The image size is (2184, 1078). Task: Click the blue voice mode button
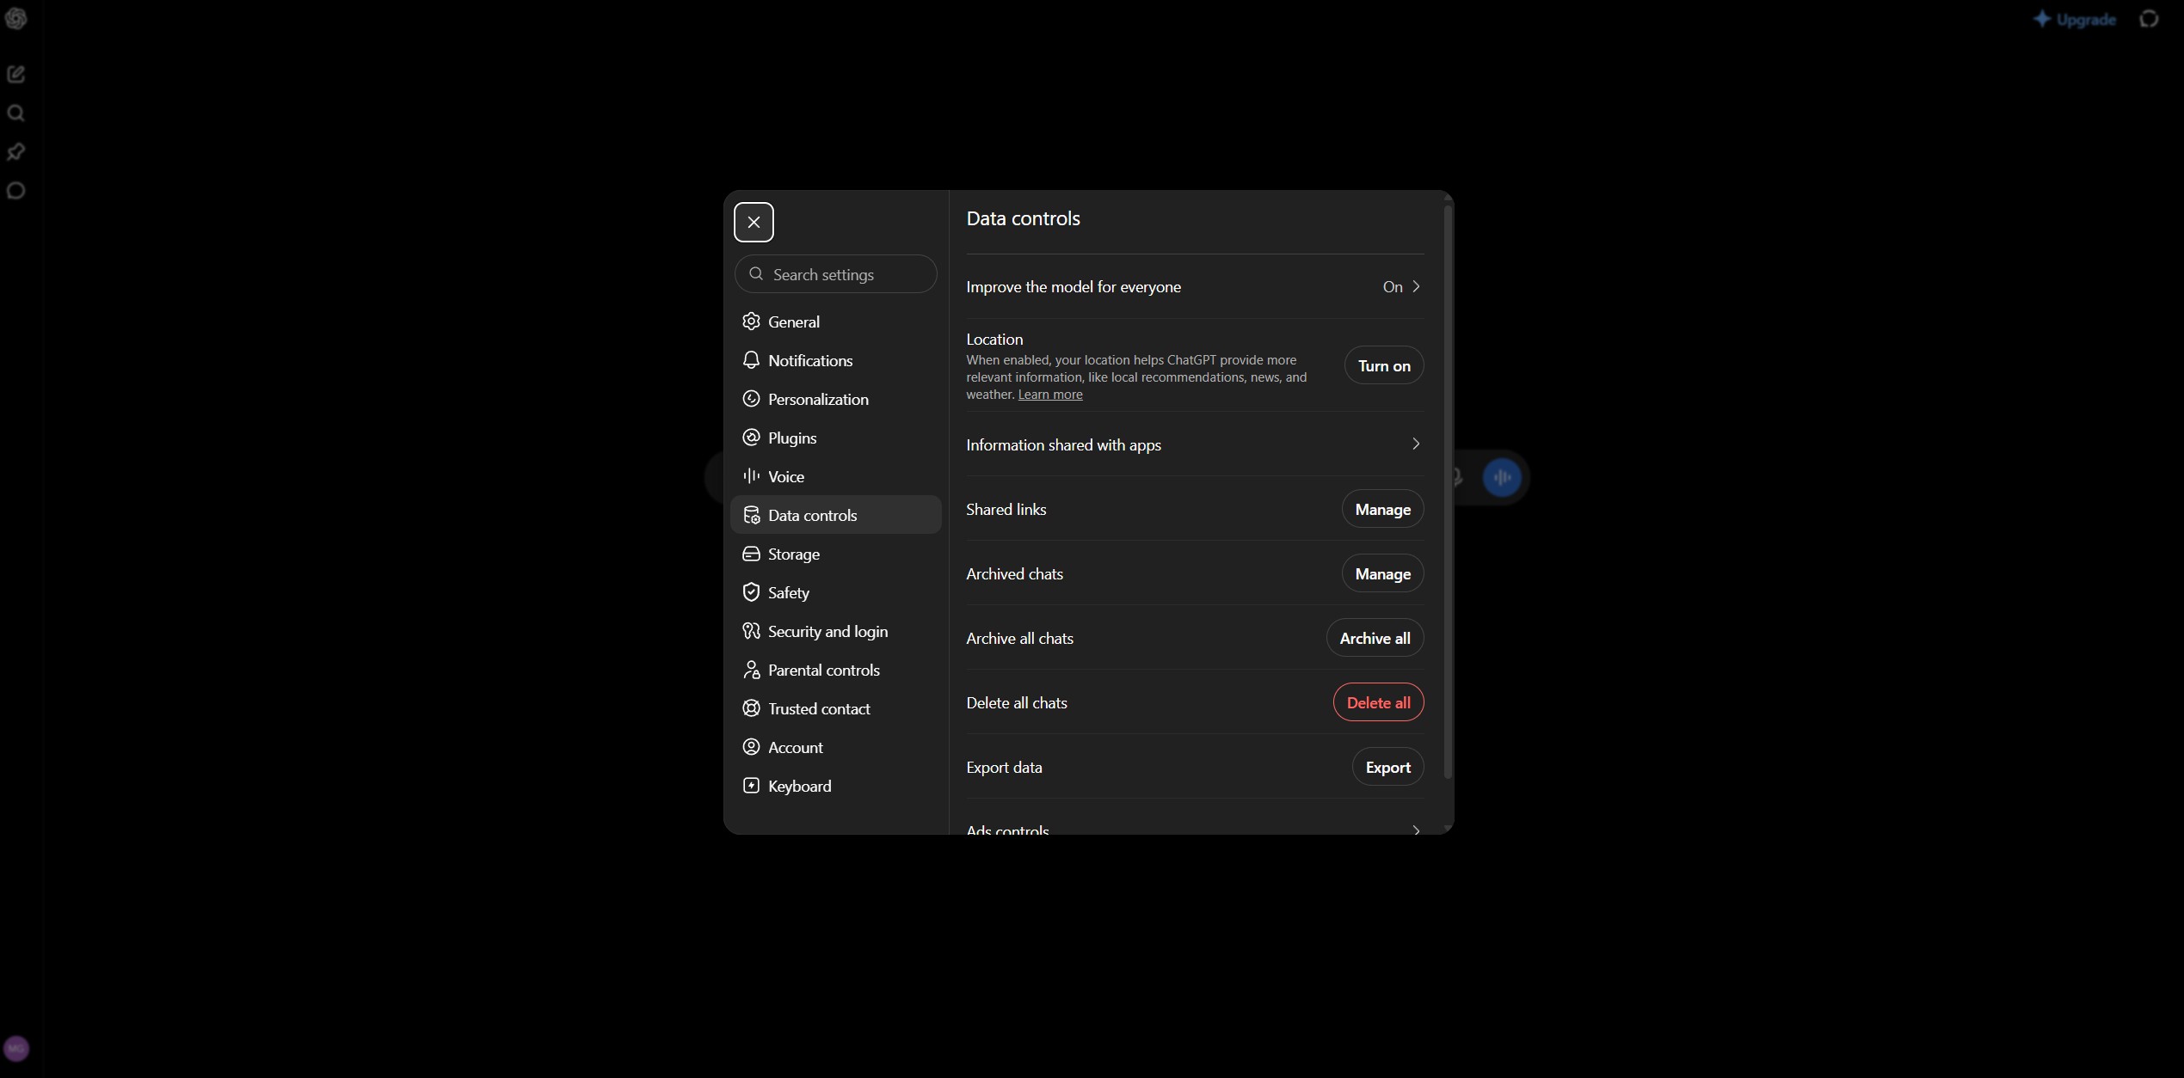(x=1502, y=477)
